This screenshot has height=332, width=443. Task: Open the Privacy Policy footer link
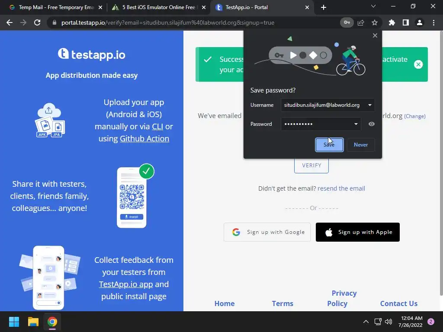pyautogui.click(x=342, y=298)
